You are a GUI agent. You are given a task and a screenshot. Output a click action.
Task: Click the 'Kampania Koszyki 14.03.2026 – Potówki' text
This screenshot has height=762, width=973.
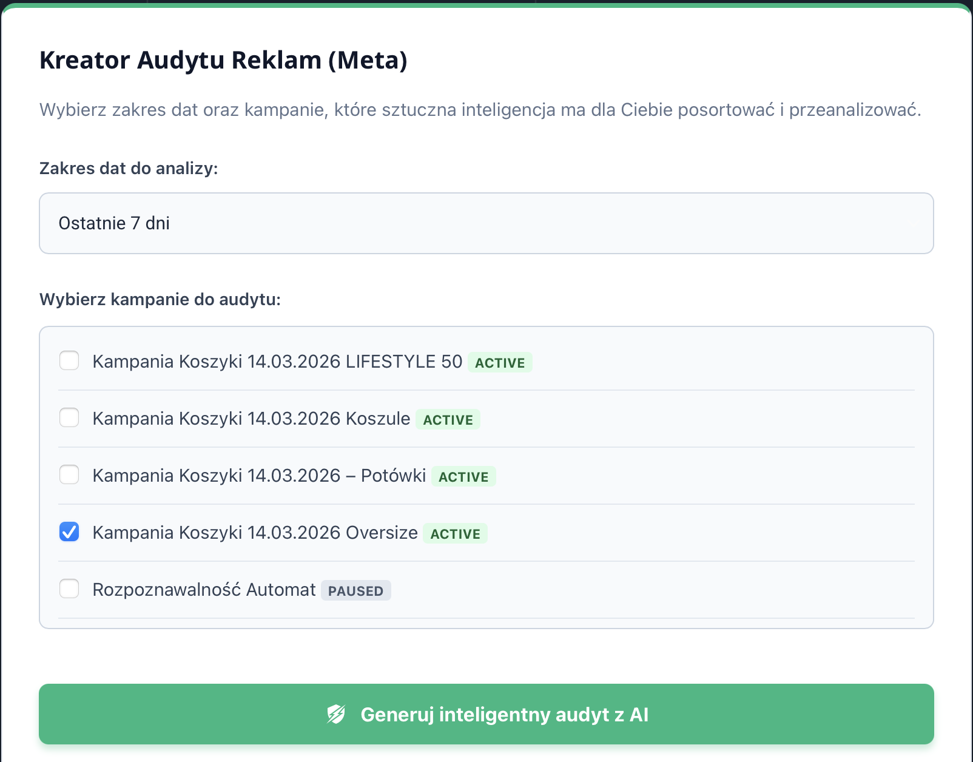[x=259, y=476]
